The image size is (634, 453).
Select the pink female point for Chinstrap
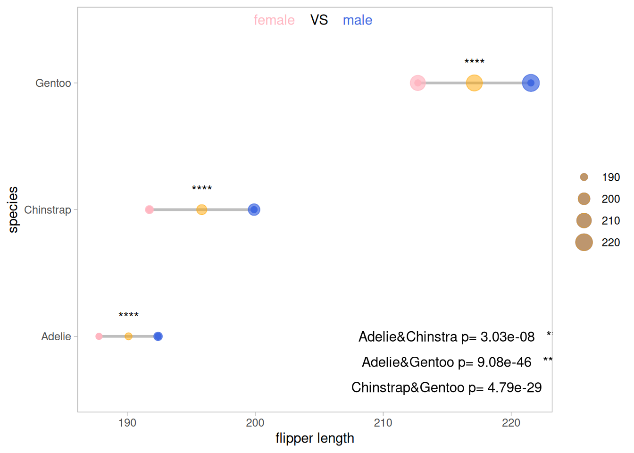click(x=149, y=210)
